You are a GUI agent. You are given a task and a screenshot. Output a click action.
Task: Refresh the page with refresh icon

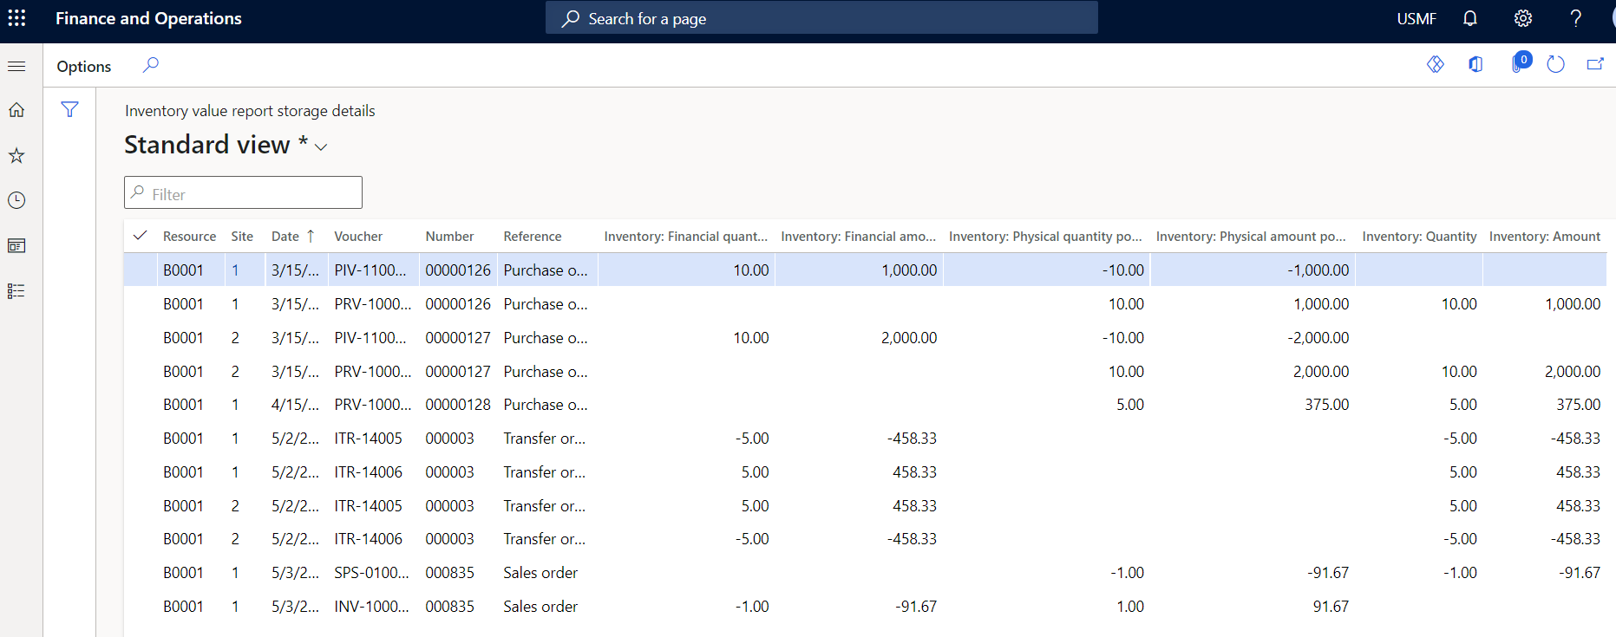point(1555,65)
